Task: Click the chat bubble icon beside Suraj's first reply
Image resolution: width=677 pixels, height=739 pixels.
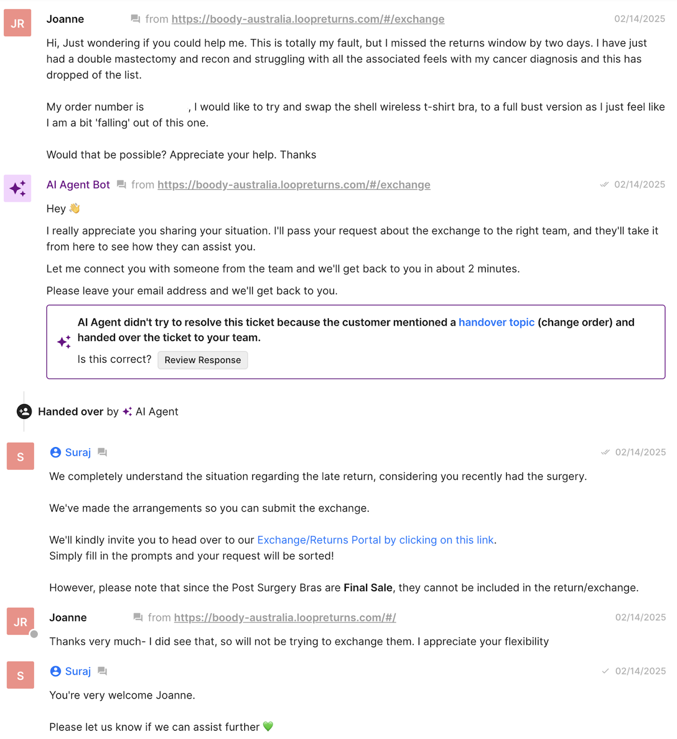Action: coord(102,452)
